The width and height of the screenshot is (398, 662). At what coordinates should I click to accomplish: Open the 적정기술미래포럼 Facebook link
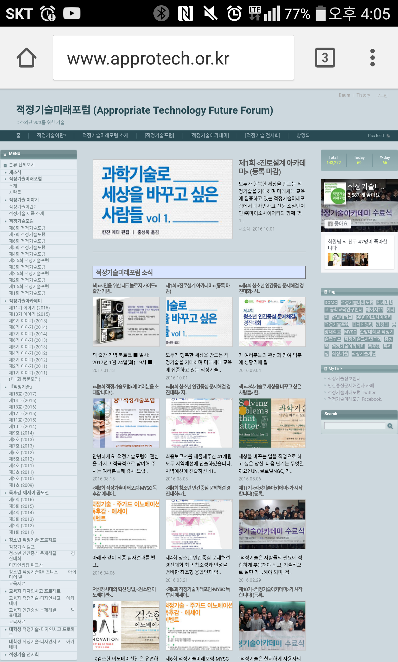point(355,399)
